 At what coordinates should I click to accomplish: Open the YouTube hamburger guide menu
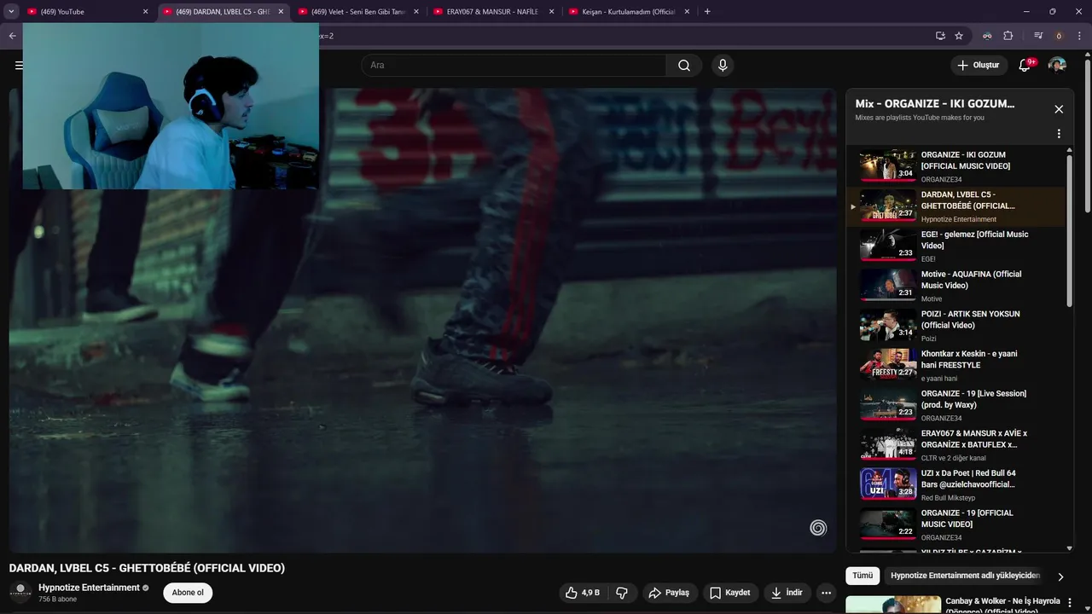[19, 66]
